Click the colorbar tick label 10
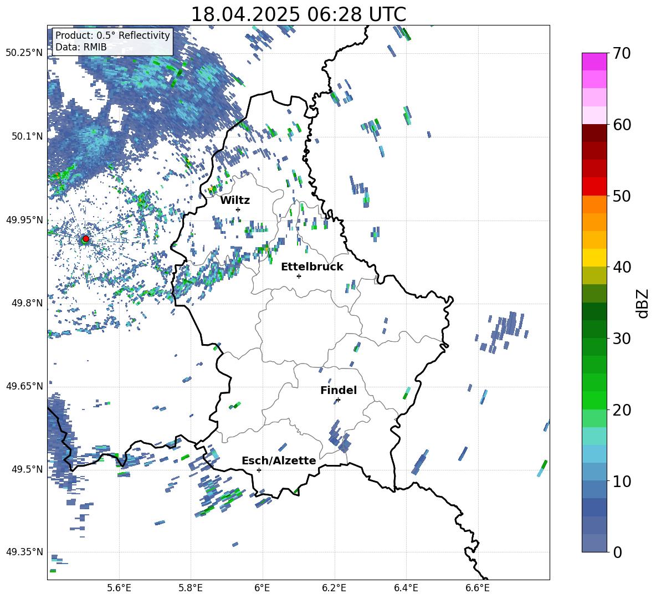Viewport: 656px width, 599px height. (622, 481)
